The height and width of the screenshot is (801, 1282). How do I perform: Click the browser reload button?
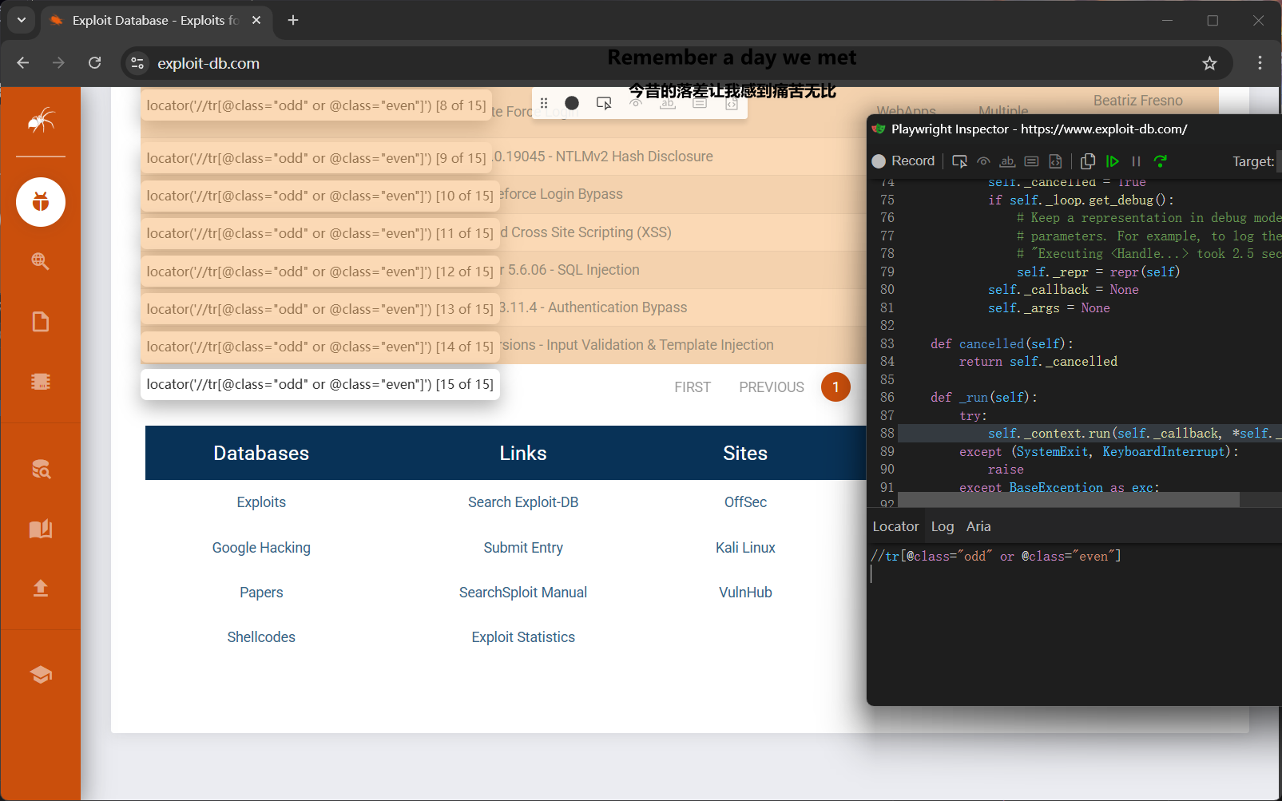click(x=94, y=63)
